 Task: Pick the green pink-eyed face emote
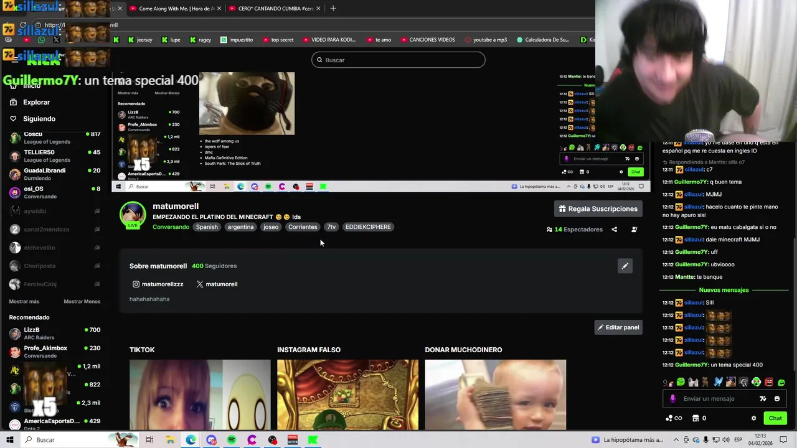[x=756, y=382]
